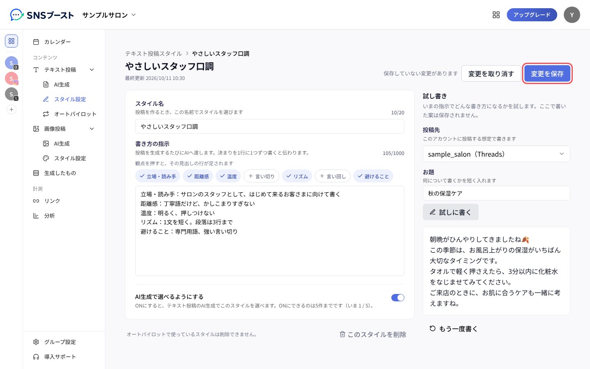Go back via テキスト投稿スタイル breadcrumb
The image size is (590, 369).
(154, 54)
